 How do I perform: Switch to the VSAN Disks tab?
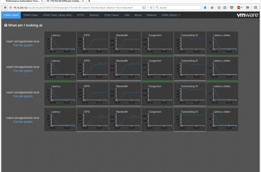30,15
